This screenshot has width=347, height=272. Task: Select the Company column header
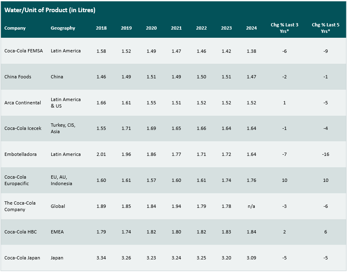tap(15, 28)
